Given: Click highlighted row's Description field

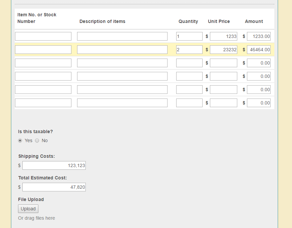Looking at the screenshot, I should point(122,50).
